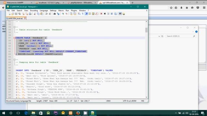Screen dimensions: 207x116
Task: Collapse the fold marker at line 33
Action: coord(14,27)
